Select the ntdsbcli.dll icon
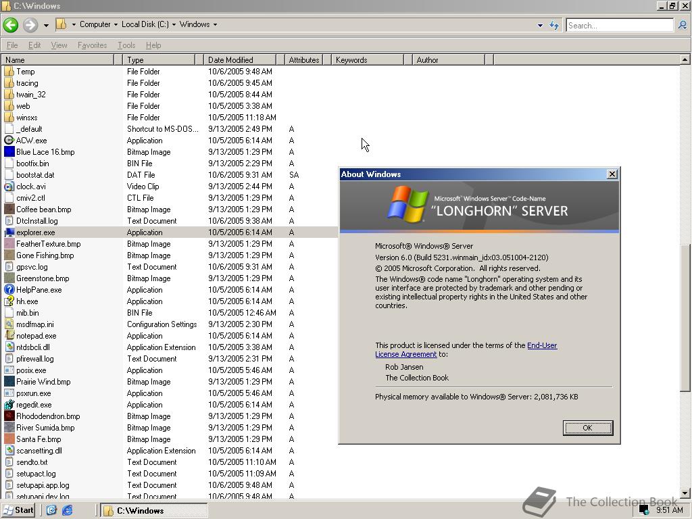Viewport: 692px width, 519px height. pyautogui.click(x=9, y=347)
